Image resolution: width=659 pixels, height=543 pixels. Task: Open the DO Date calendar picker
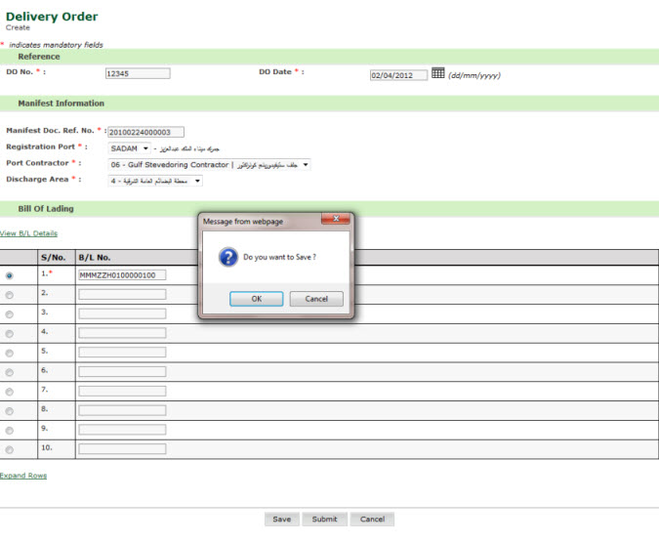(x=438, y=73)
